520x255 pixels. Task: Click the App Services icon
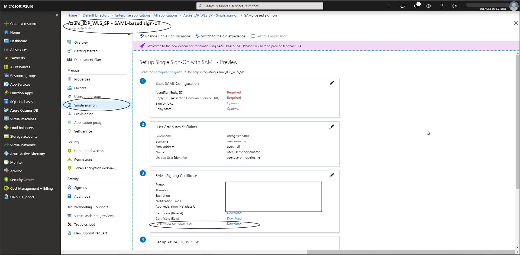[6, 84]
